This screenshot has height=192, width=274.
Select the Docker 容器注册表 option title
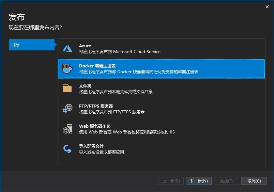97,66
